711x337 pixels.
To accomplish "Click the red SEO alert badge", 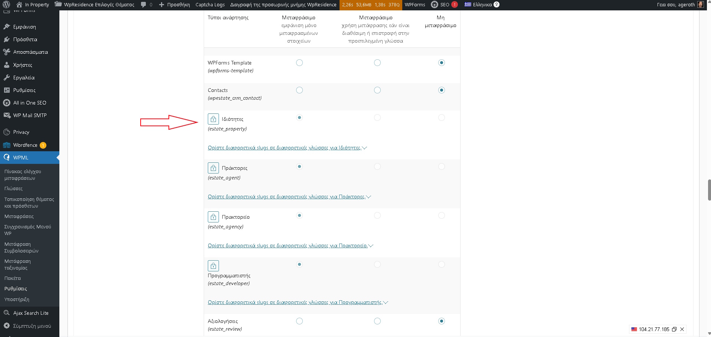I will [454, 5].
